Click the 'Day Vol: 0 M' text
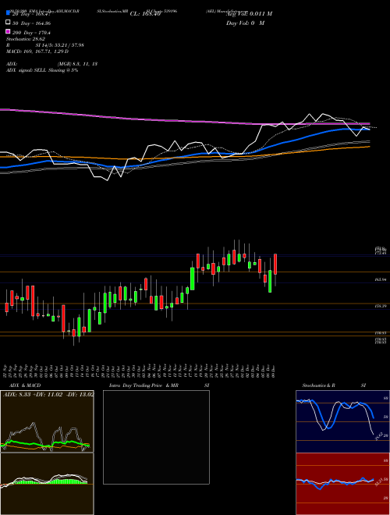 tap(245, 23)
